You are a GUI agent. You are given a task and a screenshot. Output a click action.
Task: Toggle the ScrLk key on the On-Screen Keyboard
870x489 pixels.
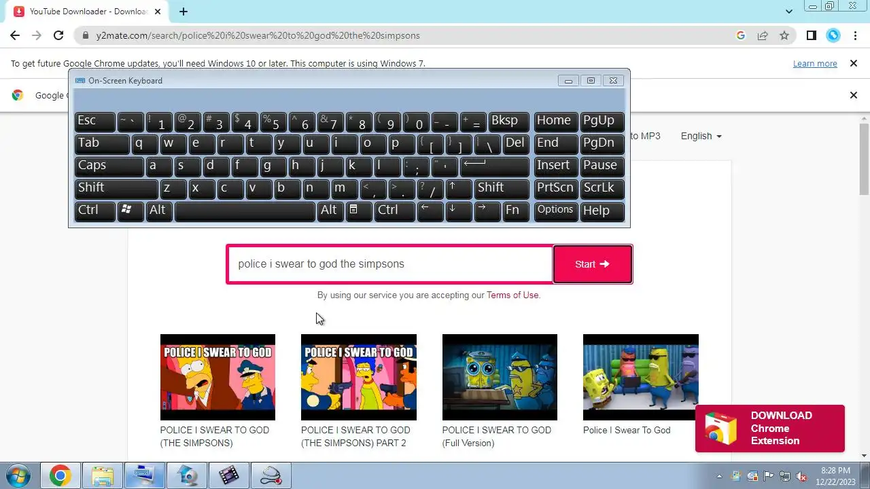[x=602, y=189]
